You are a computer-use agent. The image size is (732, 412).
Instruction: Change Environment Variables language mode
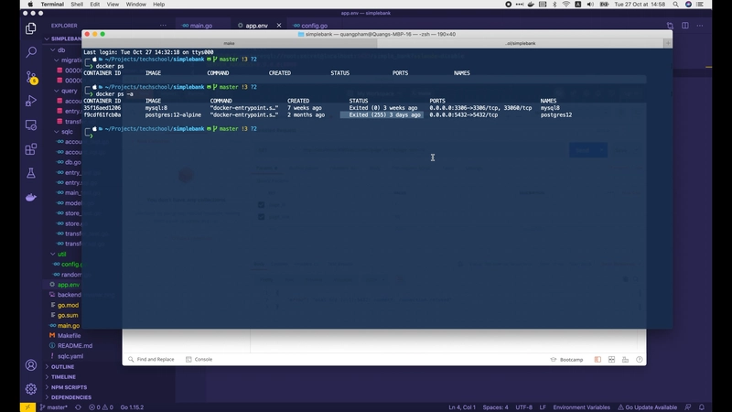pos(581,407)
